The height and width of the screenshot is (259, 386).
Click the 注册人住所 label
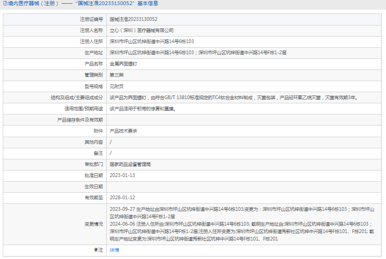point(91,42)
